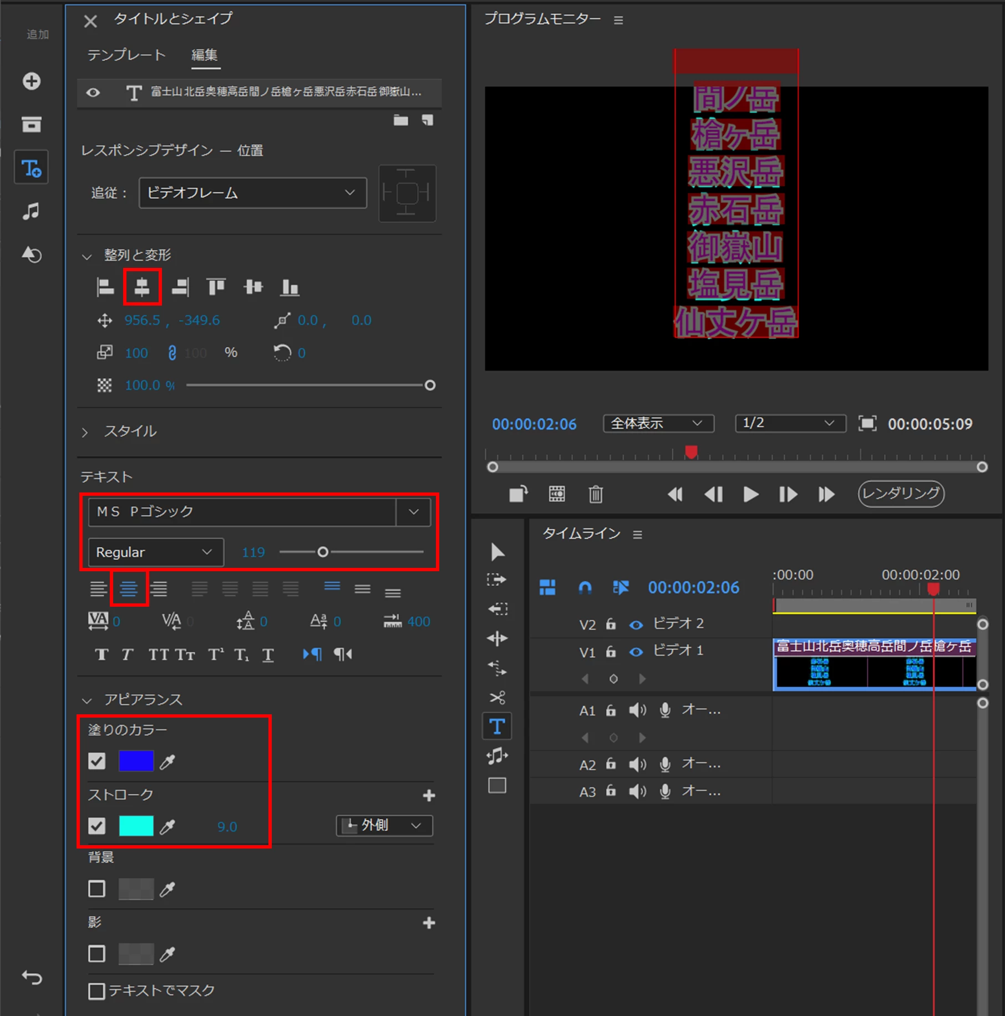This screenshot has height=1016, width=1005.
Task: Play the sequence in Program Monitor
Action: coord(750,494)
